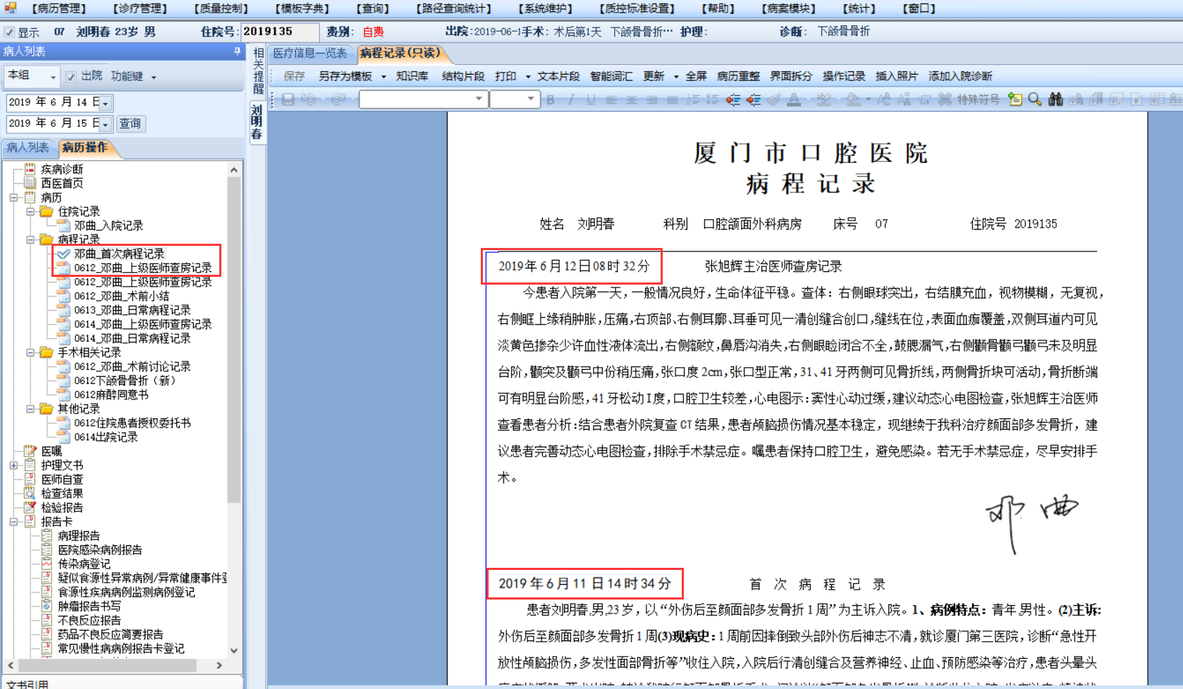Click the undo arrow icon
This screenshot has width=1183, height=689.
[309, 100]
